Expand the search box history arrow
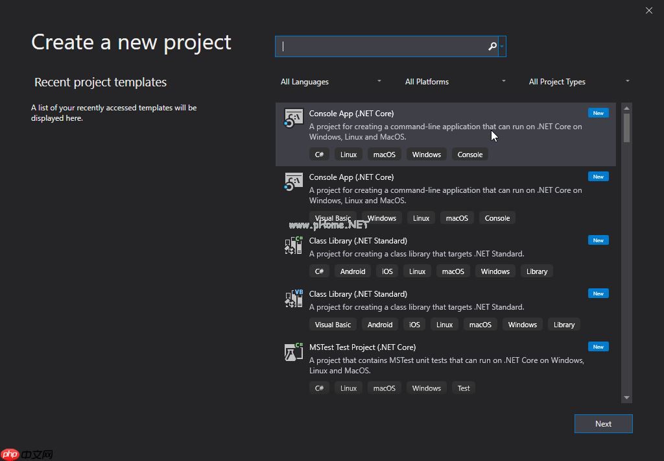This screenshot has height=461, width=664. 503,46
